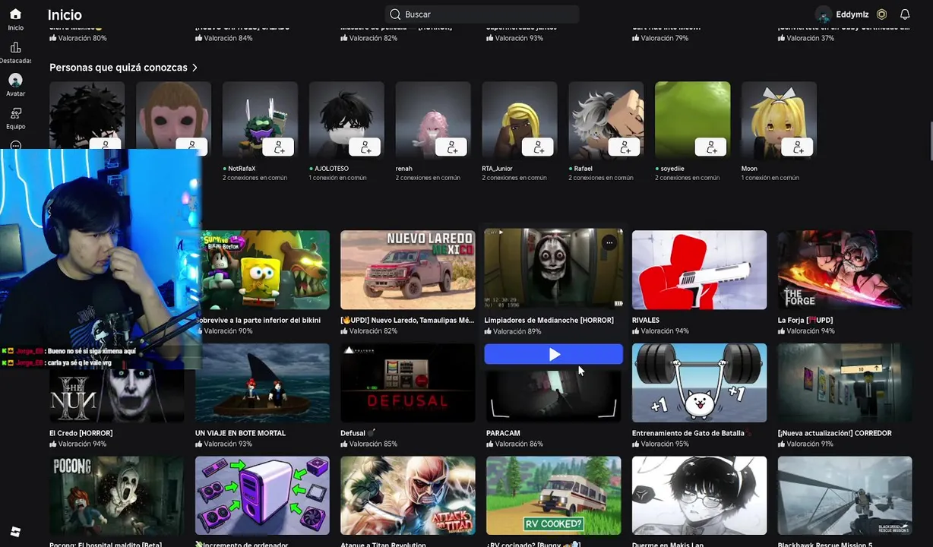Open Ataque a Titan Revolution thumbnail

(408, 495)
